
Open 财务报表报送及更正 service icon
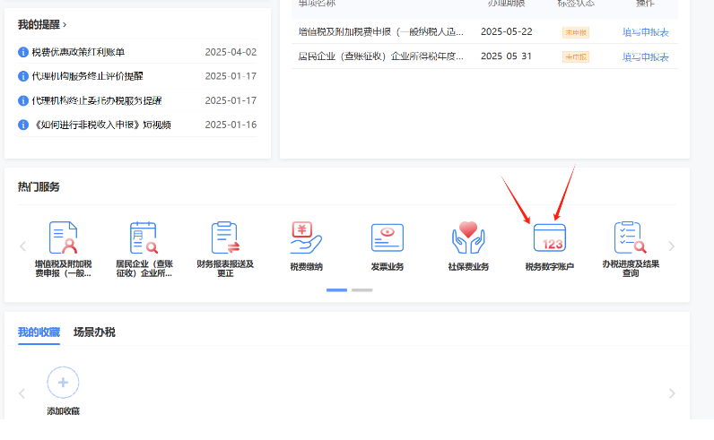pos(225,237)
